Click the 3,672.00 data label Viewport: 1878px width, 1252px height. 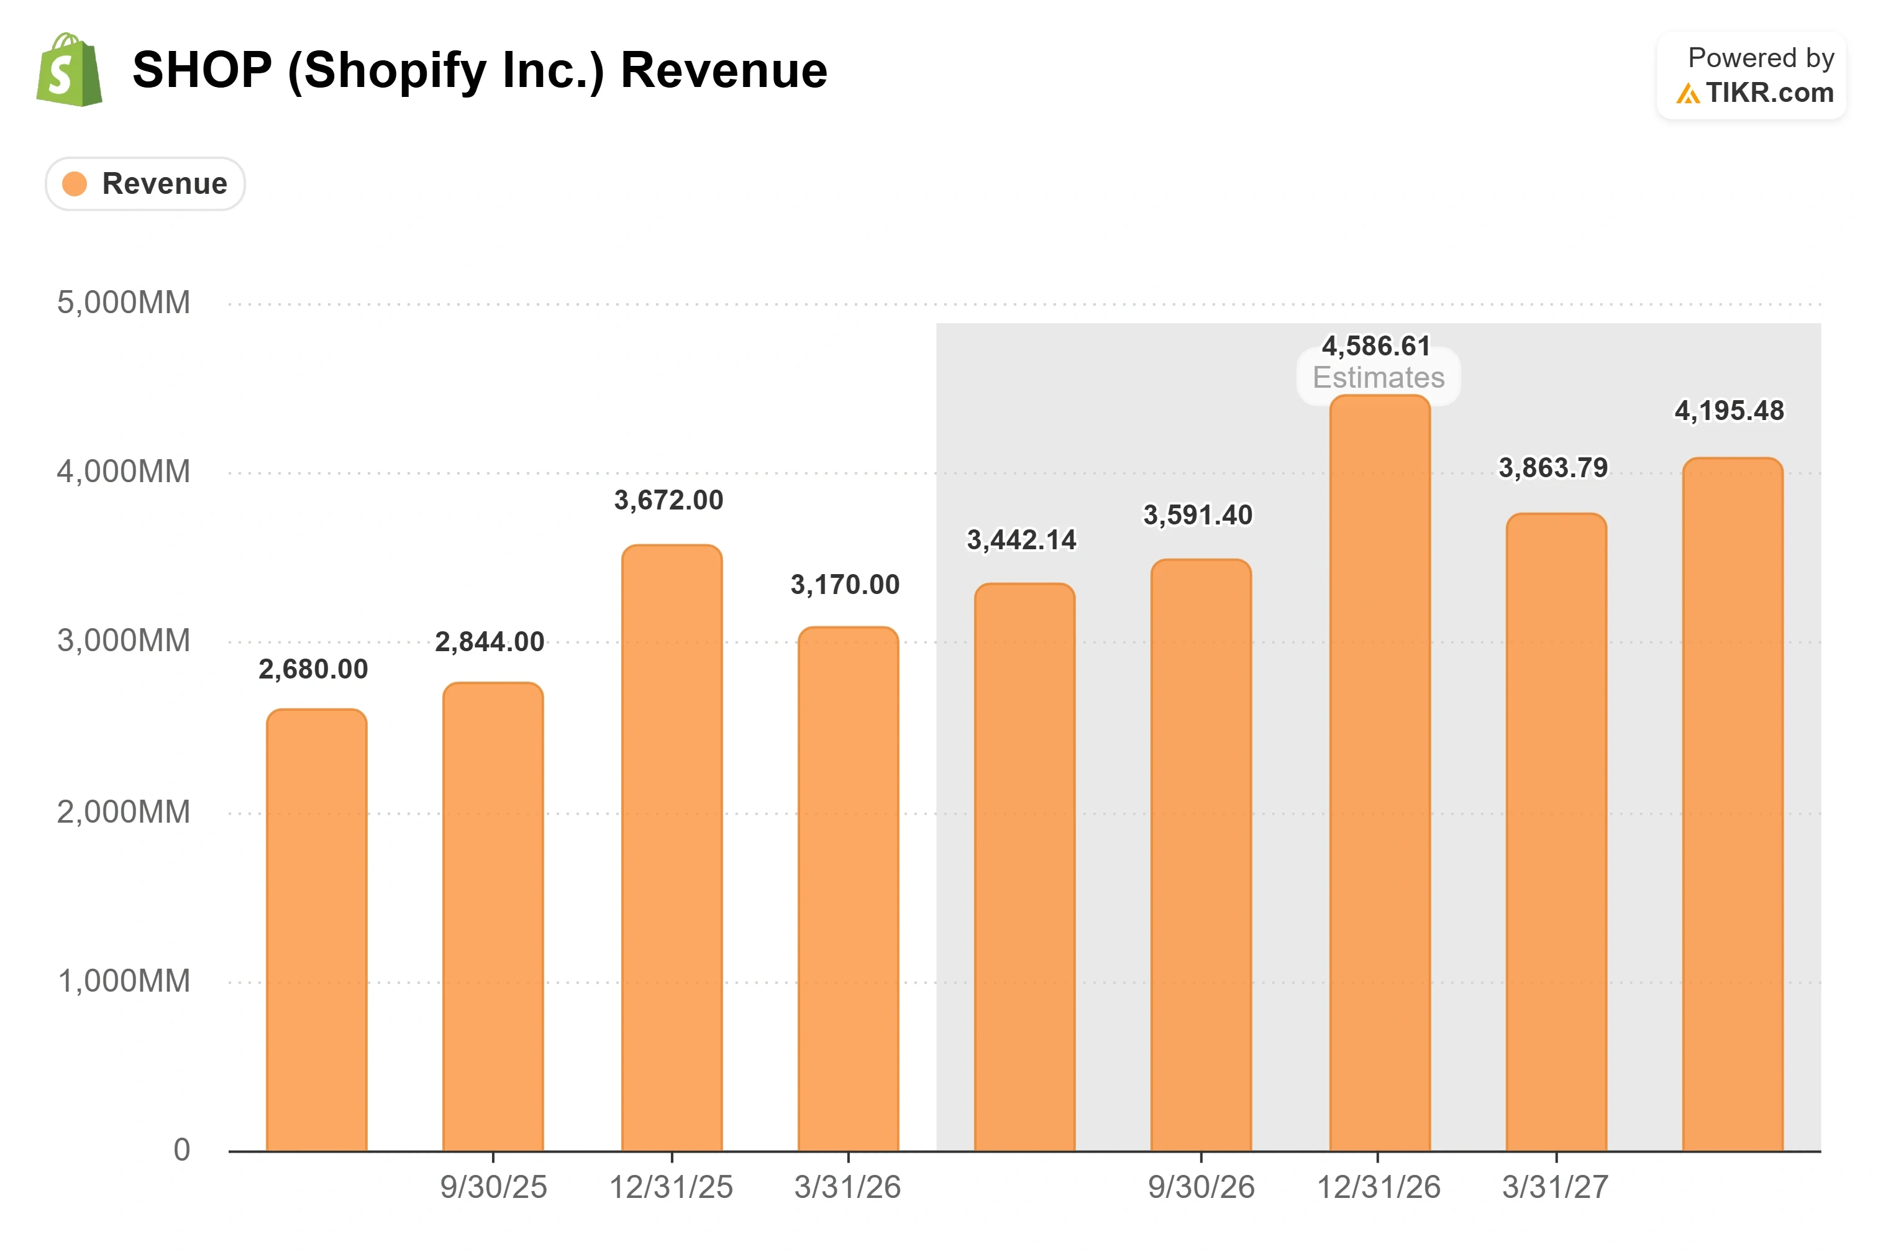669,501
